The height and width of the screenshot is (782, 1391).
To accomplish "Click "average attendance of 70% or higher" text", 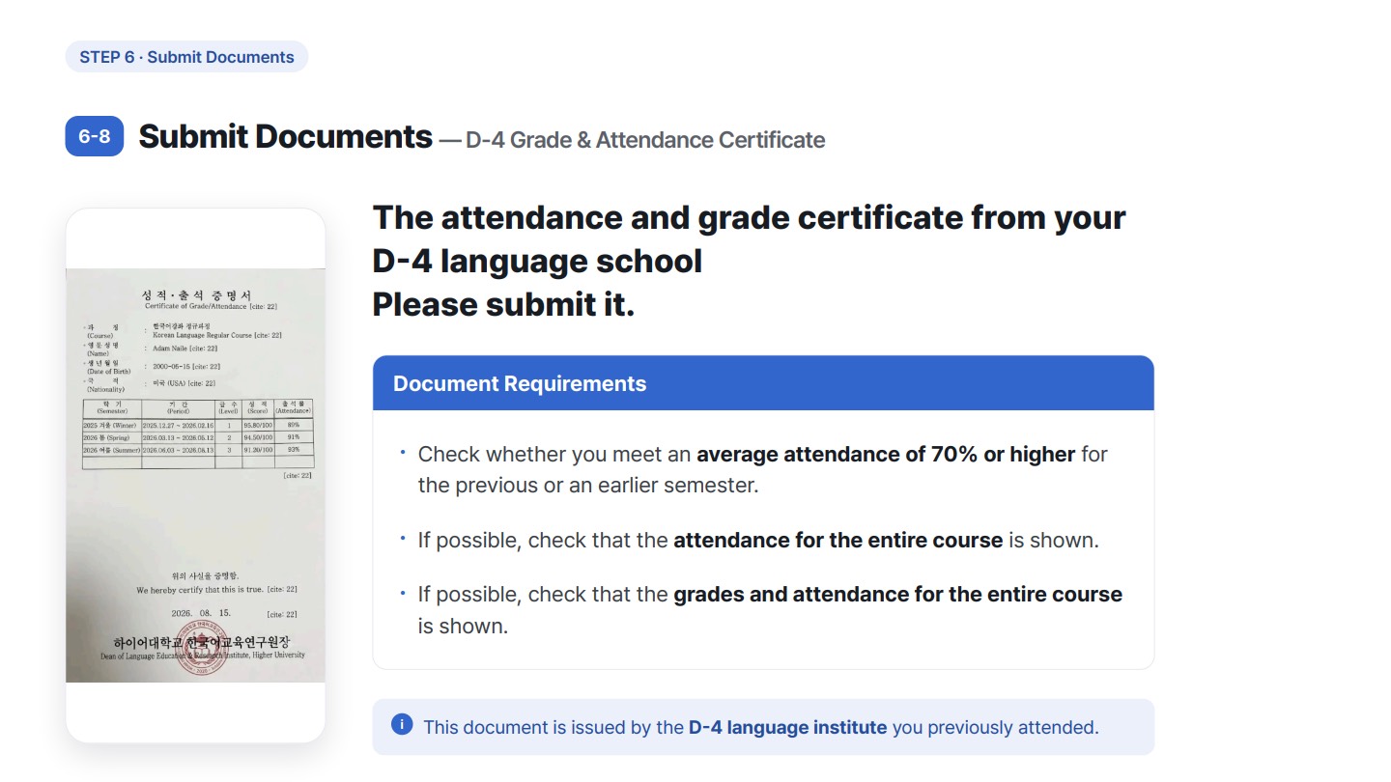I will [x=886, y=454].
